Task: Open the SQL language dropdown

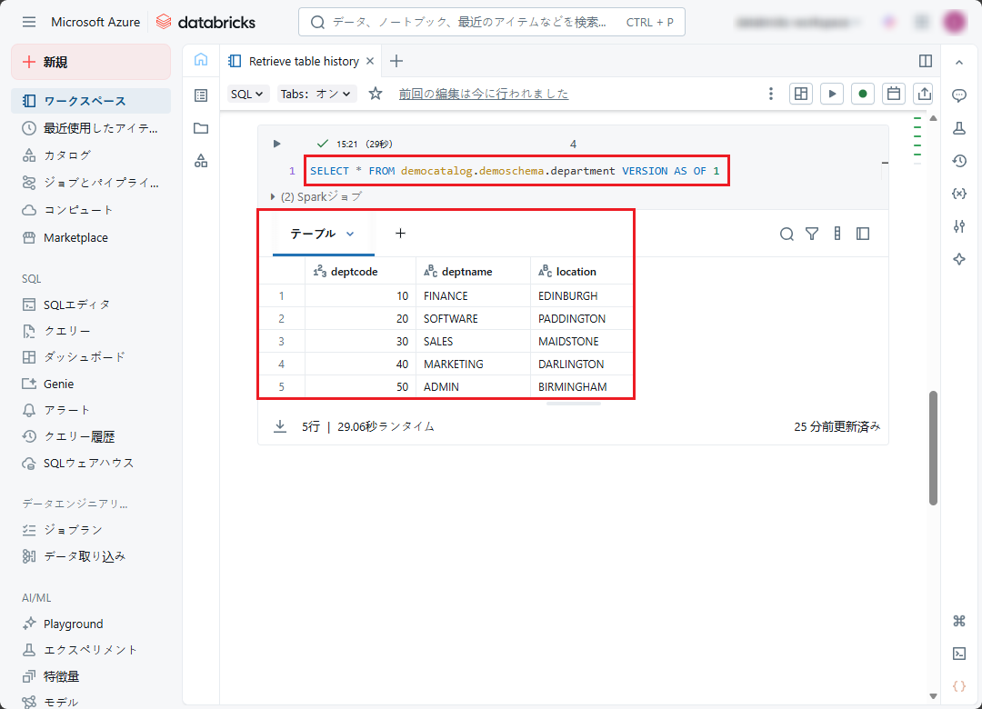Action: (x=247, y=94)
